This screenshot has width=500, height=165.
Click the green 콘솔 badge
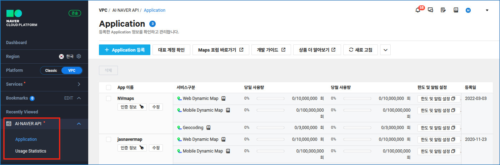coord(75,13)
